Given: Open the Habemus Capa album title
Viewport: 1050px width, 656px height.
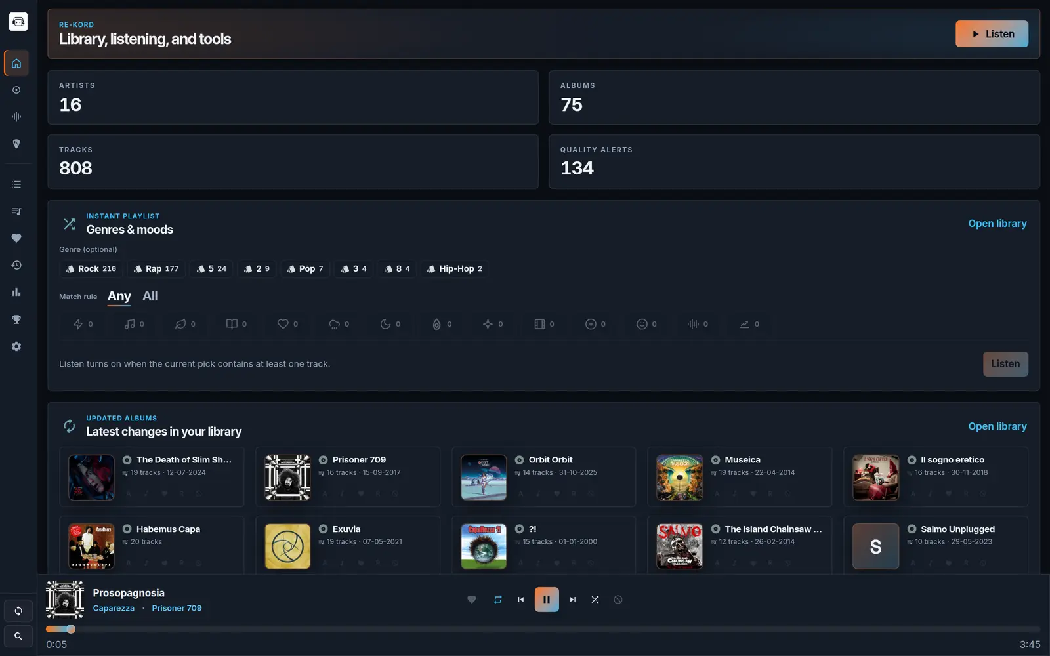Looking at the screenshot, I should 168,529.
